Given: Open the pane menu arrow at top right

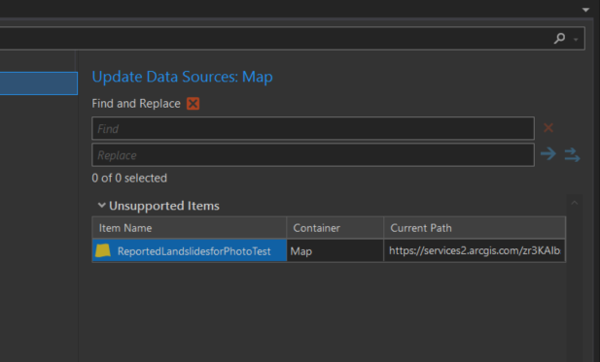Looking at the screenshot, I should 585,10.
